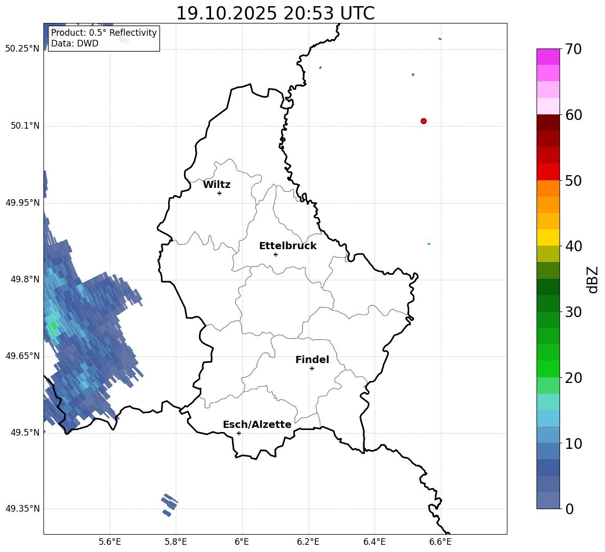Click the dBZ colorbar axis label
Image resolution: width=605 pixels, height=552 pixels.
(592, 279)
